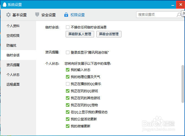185x136 pixels.
Task: Uncheck 我的微博更新 option
Action: pos(68,126)
